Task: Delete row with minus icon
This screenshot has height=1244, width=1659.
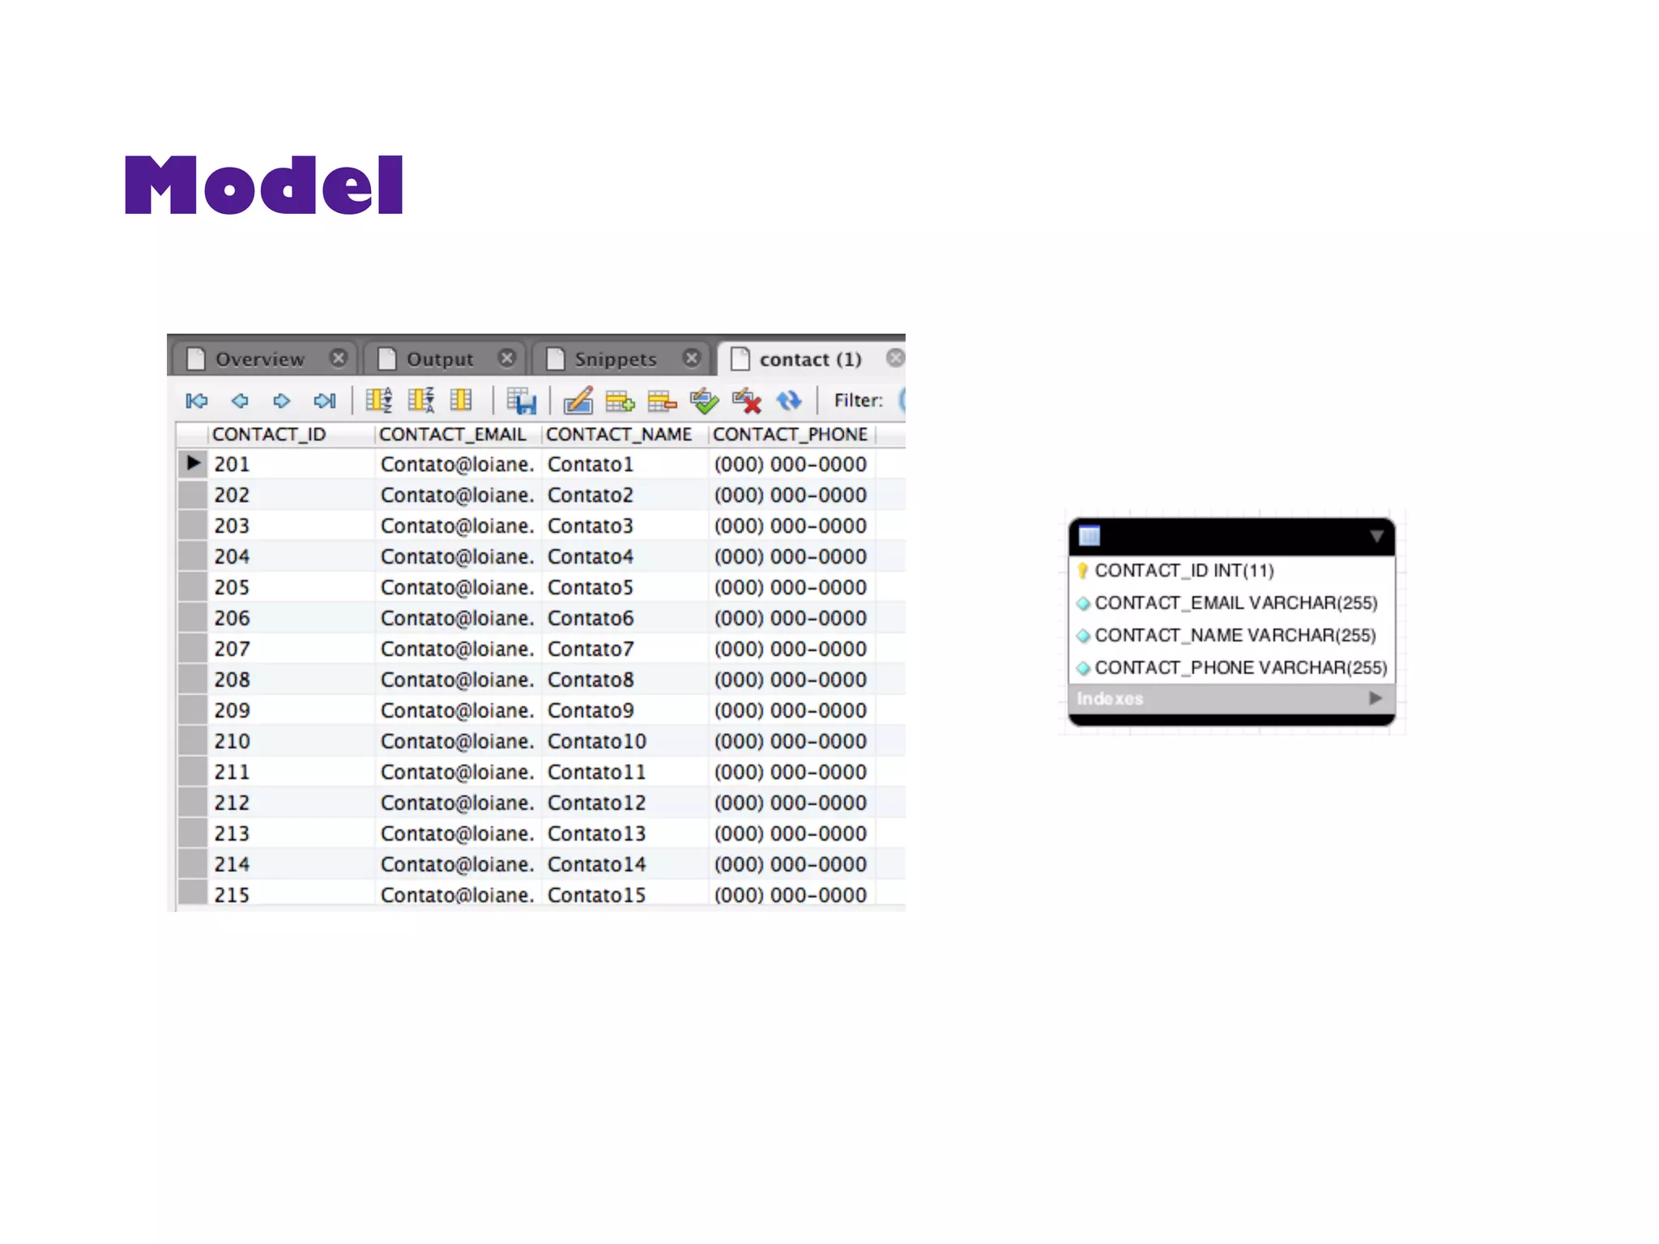Action: pos(662,401)
